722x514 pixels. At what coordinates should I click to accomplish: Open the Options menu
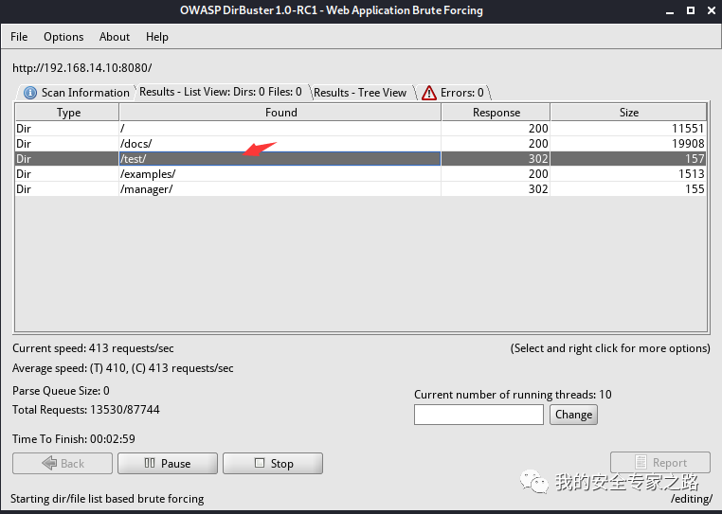point(63,37)
